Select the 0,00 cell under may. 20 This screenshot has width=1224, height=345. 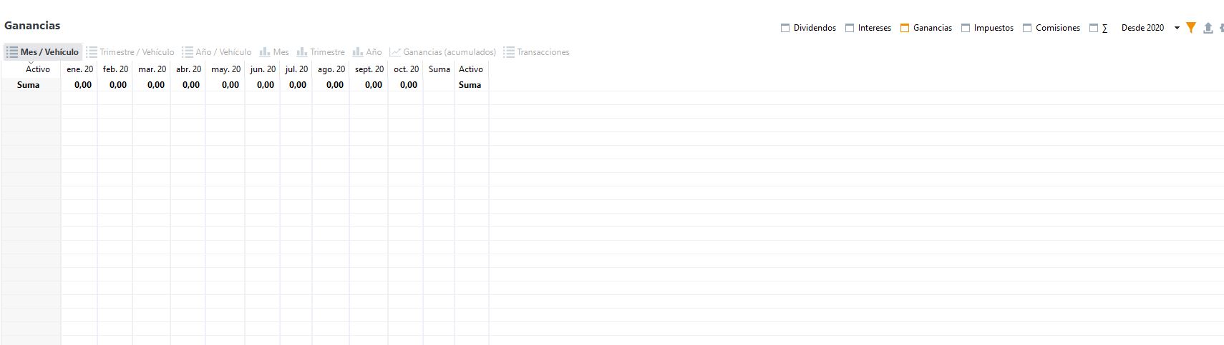[225, 84]
